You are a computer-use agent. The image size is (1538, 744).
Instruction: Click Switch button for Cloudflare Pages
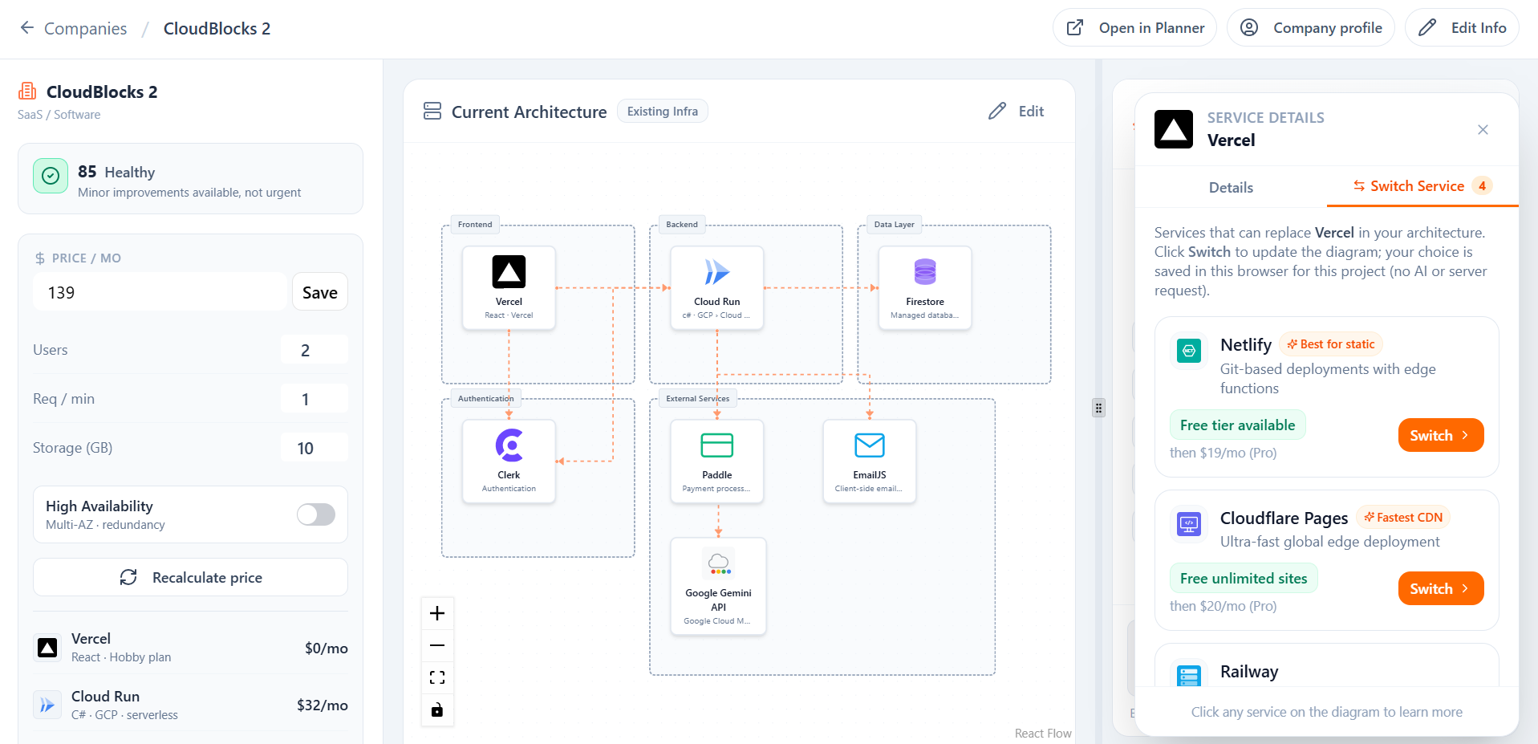tap(1440, 589)
